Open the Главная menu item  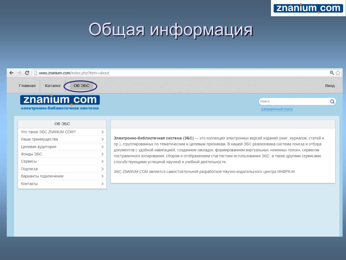click(27, 86)
